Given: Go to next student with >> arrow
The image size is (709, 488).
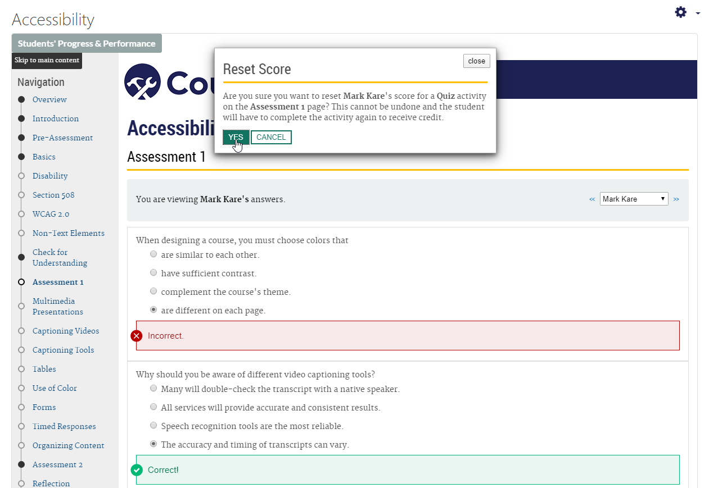Looking at the screenshot, I should click(676, 199).
